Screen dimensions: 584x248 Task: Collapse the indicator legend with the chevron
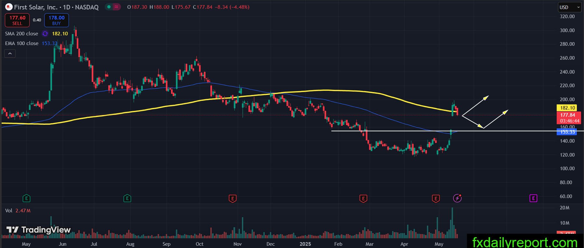tap(10, 53)
